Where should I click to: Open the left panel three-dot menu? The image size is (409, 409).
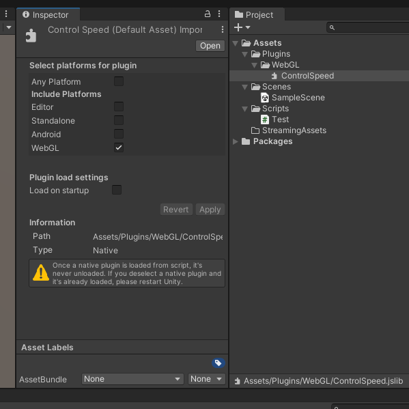coord(6,14)
